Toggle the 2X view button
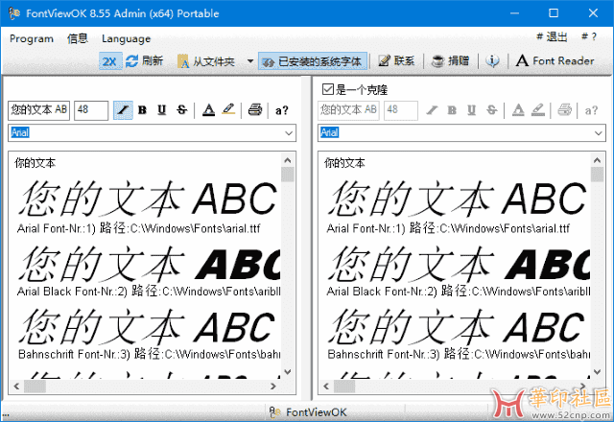The width and height of the screenshot is (614, 422). 109,60
